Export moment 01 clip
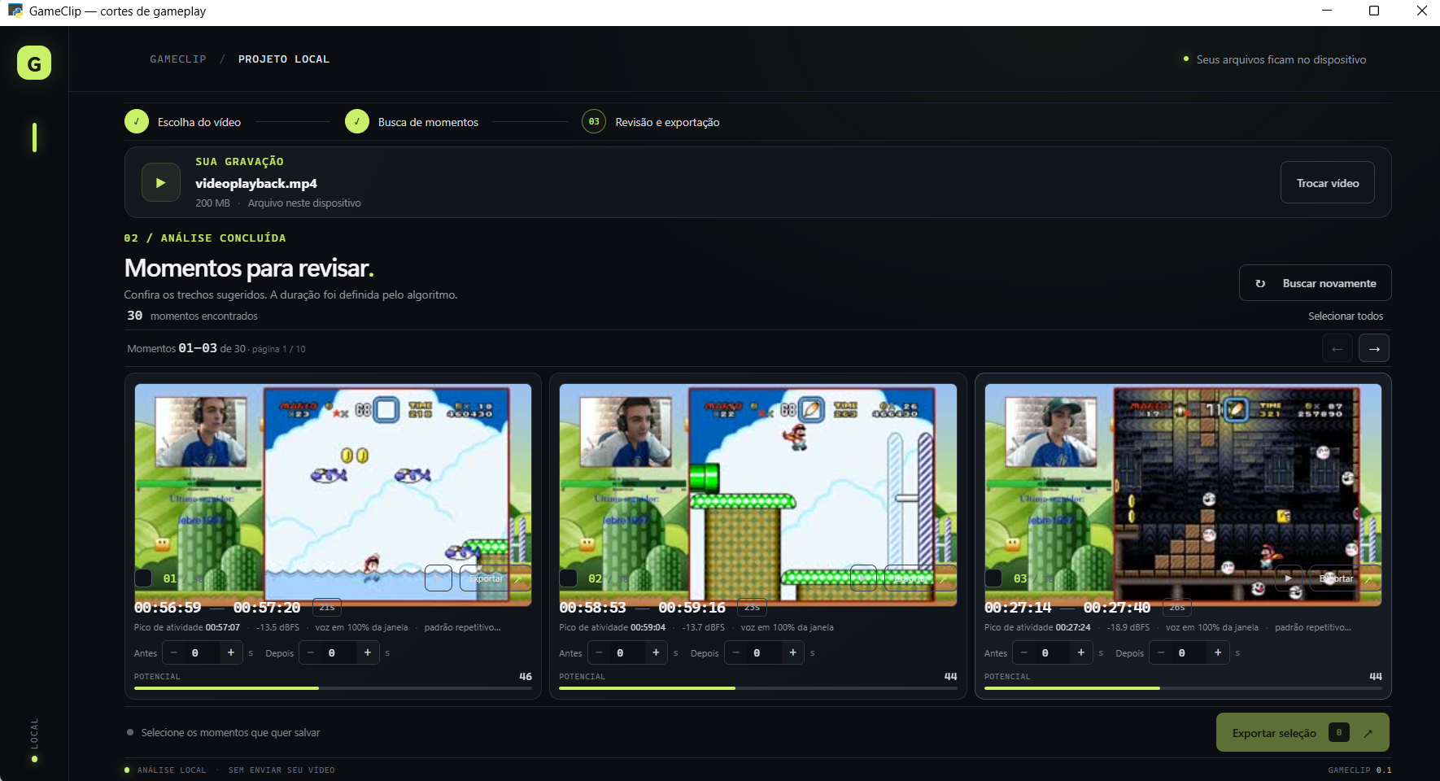Screen dimensions: 1440x781 coord(495,578)
